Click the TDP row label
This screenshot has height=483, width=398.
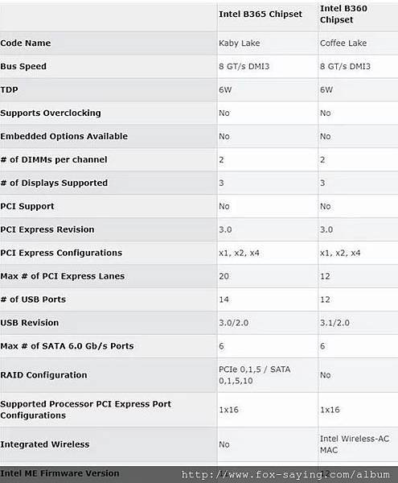(9, 89)
